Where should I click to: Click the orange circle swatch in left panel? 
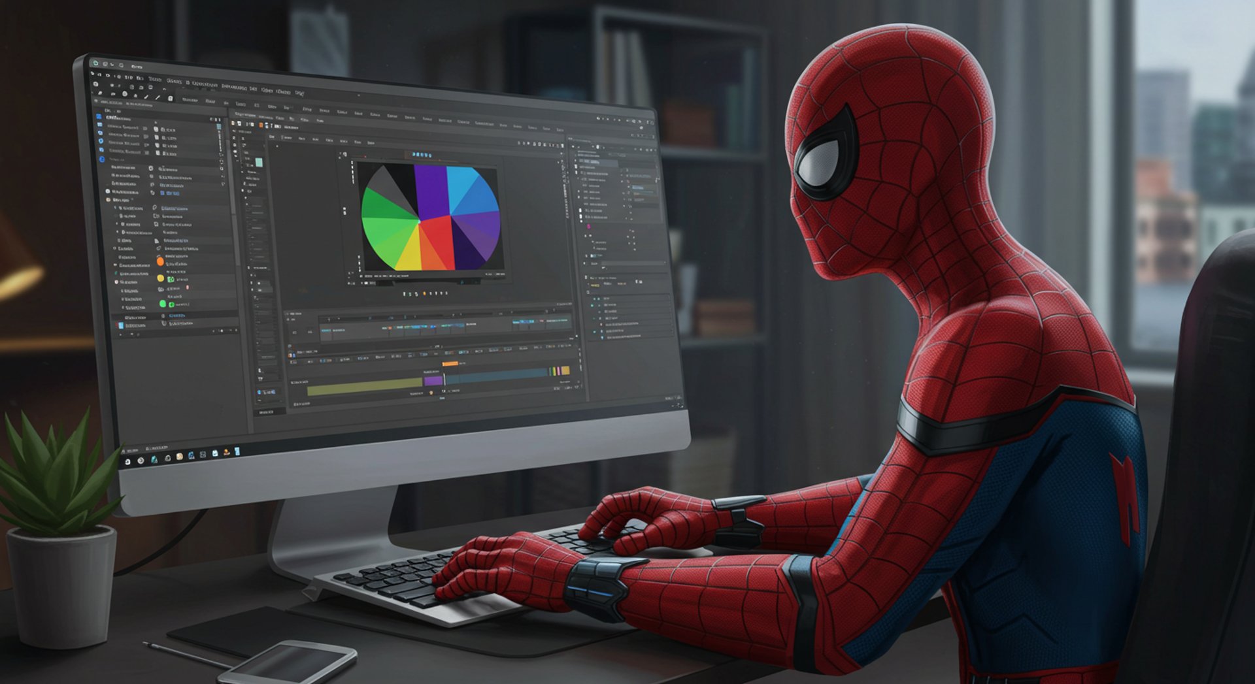point(160,261)
